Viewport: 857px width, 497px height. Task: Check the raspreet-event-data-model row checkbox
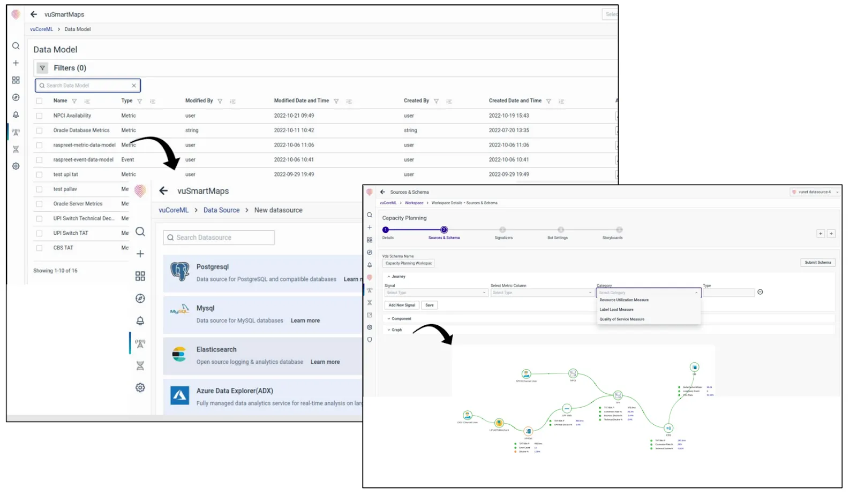coord(39,160)
